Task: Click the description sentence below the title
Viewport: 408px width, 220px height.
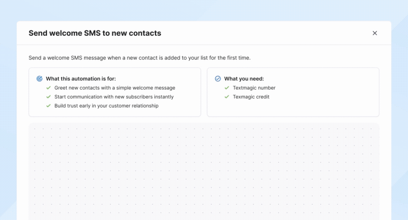Action: pos(139,58)
